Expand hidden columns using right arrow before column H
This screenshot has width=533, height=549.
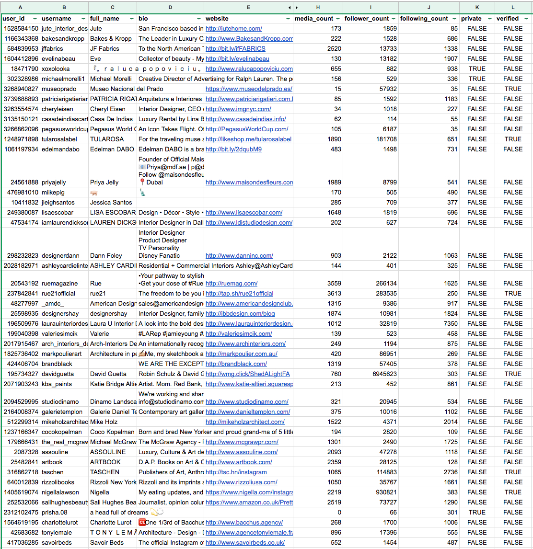pyautogui.click(x=297, y=7)
